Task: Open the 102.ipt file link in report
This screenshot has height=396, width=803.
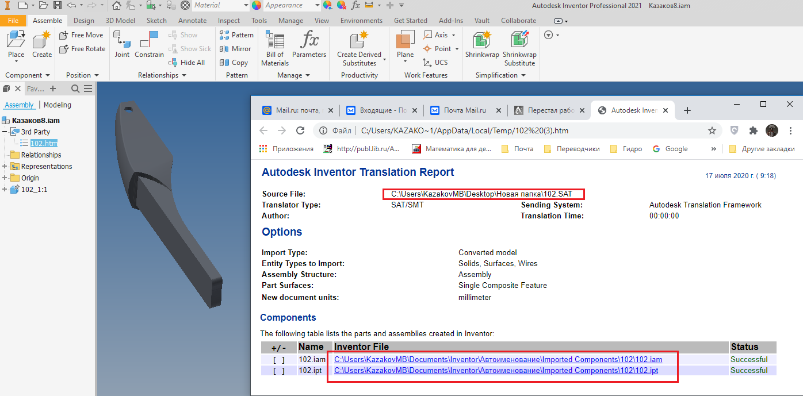Action: (x=496, y=371)
